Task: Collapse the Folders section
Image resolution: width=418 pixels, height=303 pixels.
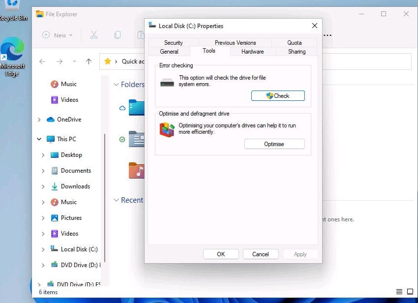Action: click(x=117, y=85)
